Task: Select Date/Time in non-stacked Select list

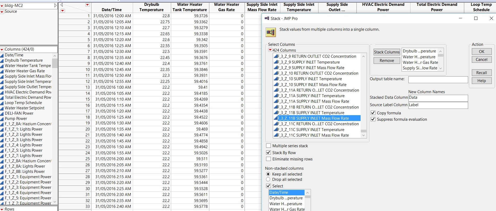Action: point(287,192)
